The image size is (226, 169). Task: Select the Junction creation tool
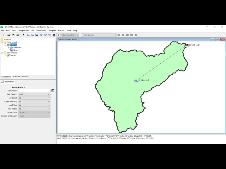(41, 35)
